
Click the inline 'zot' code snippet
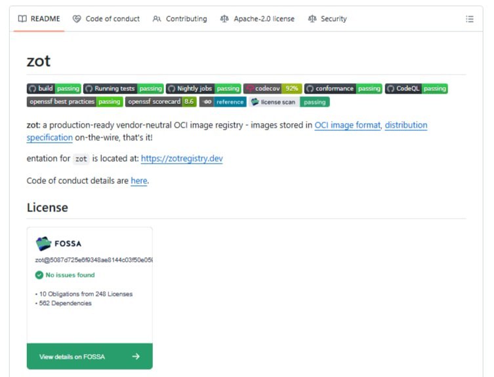click(81, 159)
